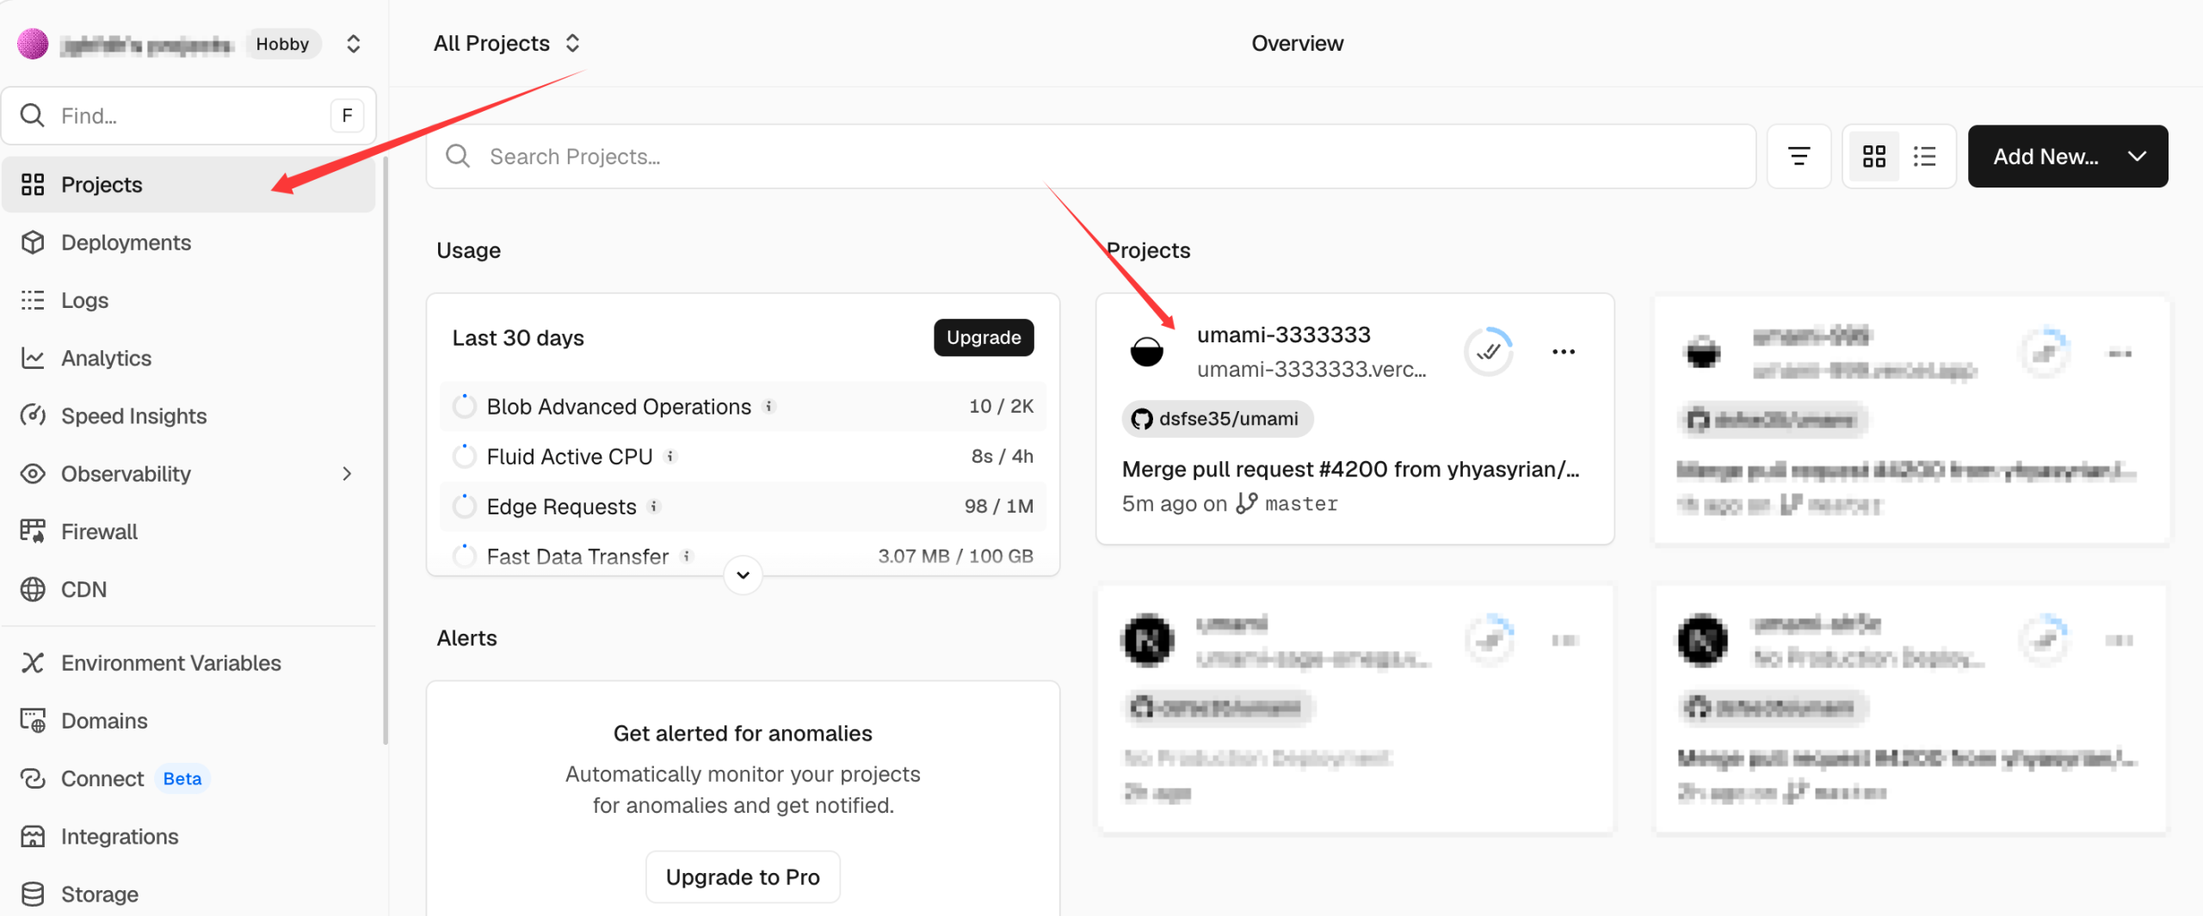Click the Domains icon in sidebar

(33, 721)
